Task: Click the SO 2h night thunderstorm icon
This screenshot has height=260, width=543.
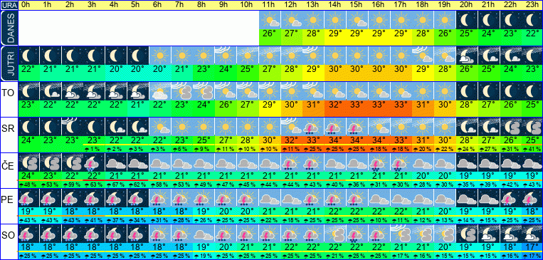Action: pyautogui.click(x=73, y=234)
